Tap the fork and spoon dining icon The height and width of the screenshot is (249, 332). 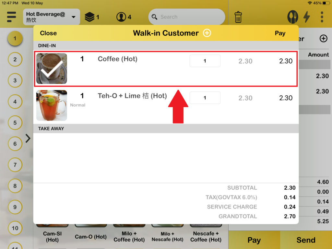293,17
